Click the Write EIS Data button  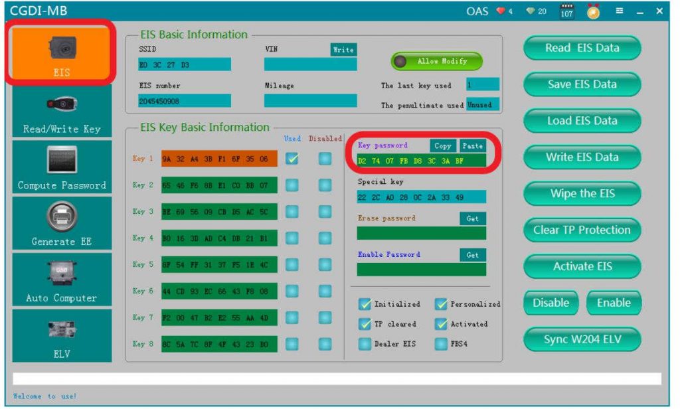point(582,157)
